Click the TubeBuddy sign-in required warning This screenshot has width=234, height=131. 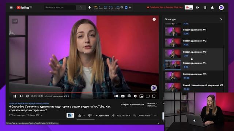pos(165,7)
